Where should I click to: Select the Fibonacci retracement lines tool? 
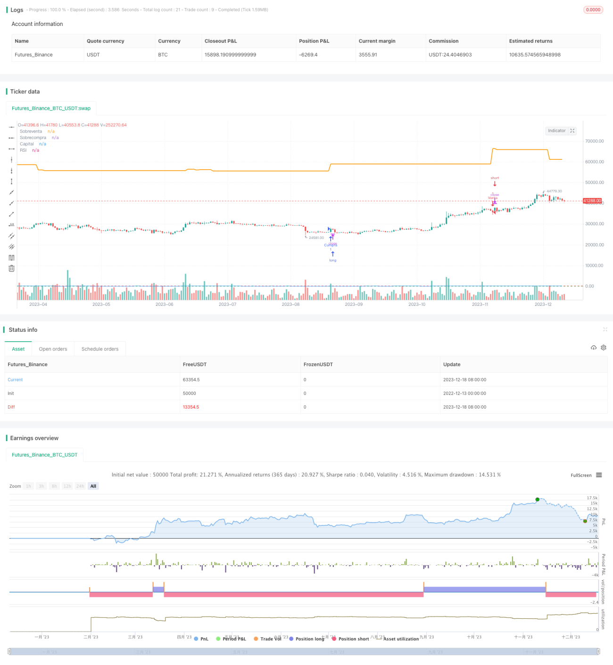(x=12, y=257)
